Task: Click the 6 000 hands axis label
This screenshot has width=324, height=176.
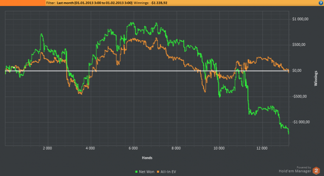Action: tap(133, 148)
